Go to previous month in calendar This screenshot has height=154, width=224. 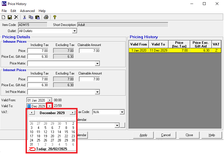[x=32, y=113]
